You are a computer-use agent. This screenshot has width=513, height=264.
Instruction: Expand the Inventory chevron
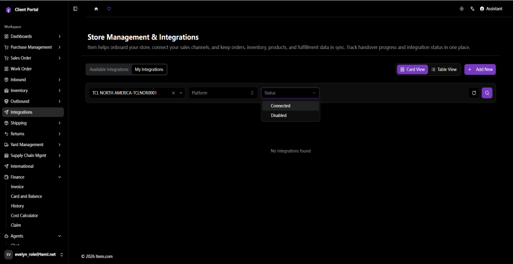tap(60, 90)
